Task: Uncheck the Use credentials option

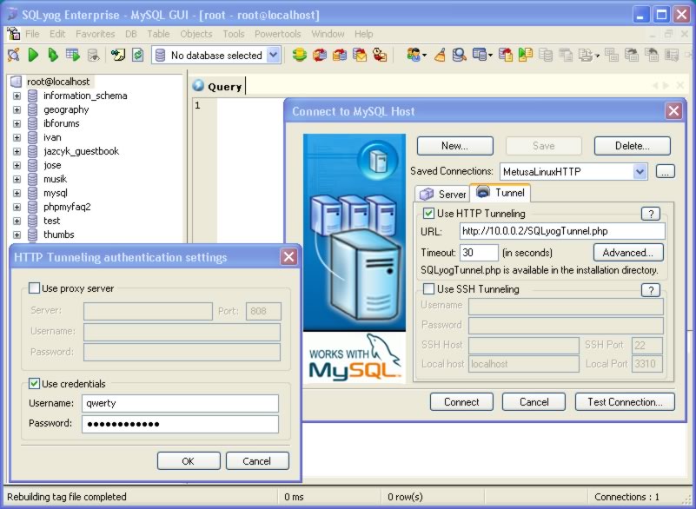Action: (32, 383)
